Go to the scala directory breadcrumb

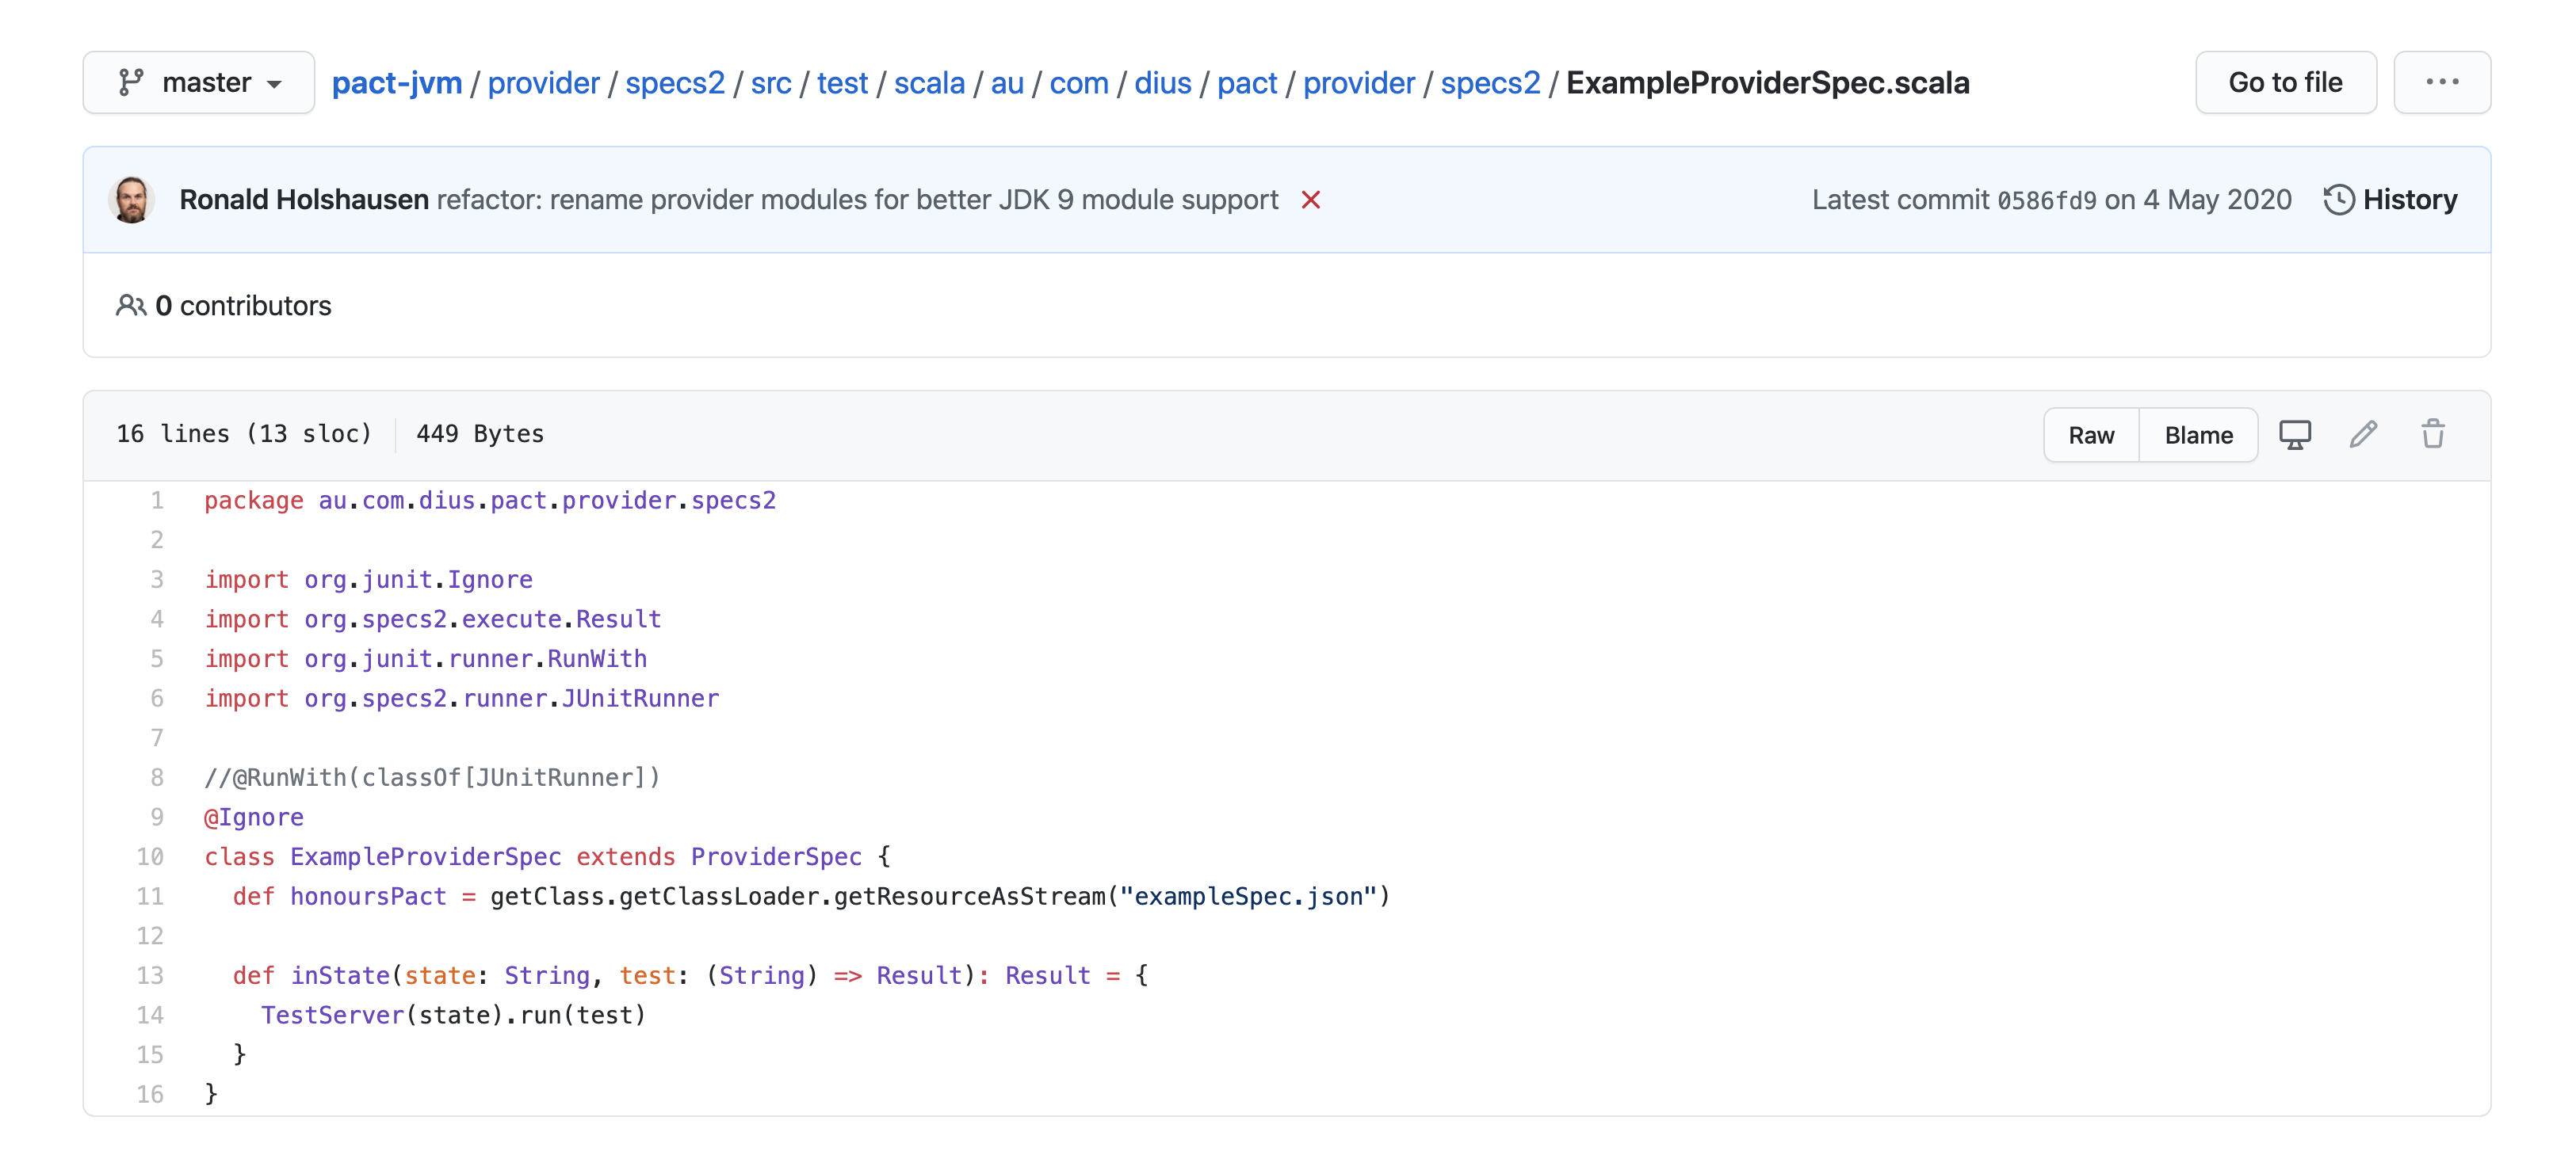tap(928, 82)
